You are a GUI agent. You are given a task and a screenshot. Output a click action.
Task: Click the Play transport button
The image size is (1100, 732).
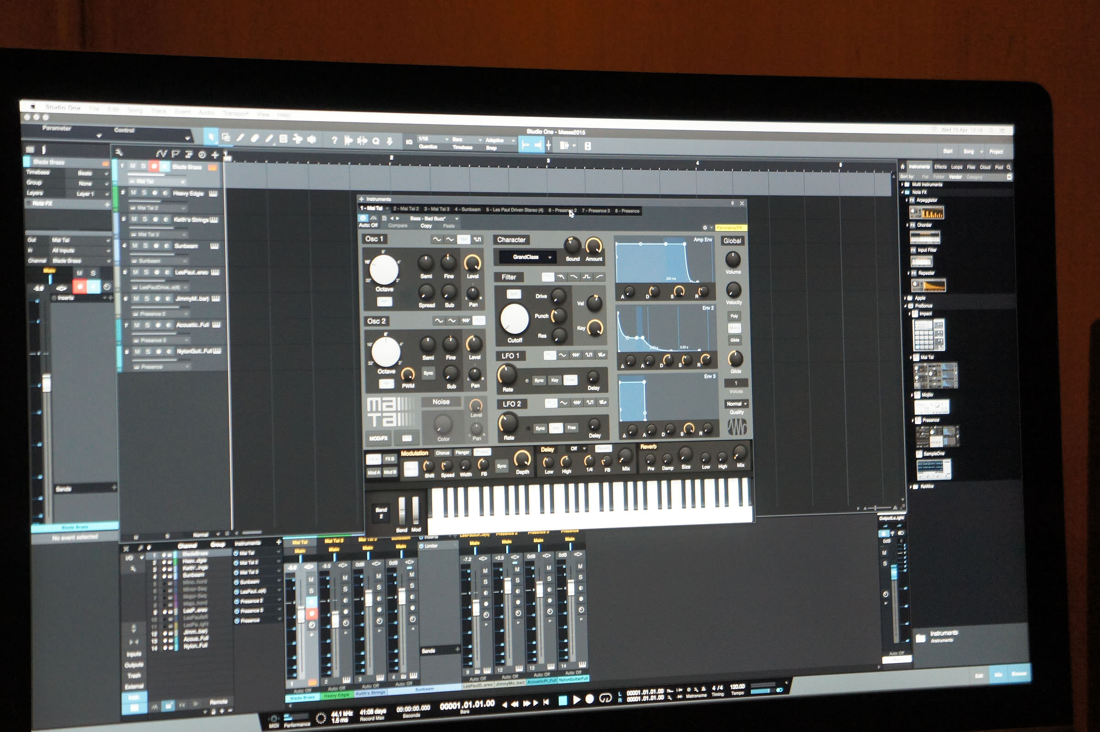(577, 699)
